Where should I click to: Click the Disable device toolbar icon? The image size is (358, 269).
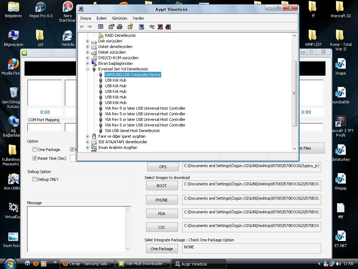[x=168, y=27]
